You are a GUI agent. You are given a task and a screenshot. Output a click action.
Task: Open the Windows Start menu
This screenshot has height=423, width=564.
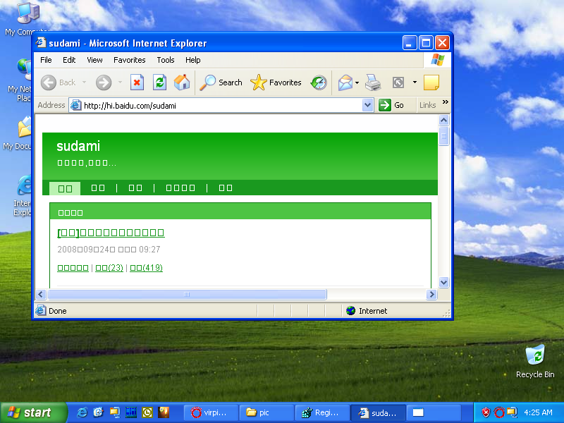pos(33,412)
